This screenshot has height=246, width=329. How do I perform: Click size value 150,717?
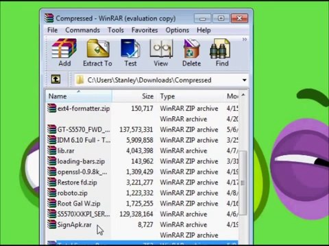tap(142, 109)
